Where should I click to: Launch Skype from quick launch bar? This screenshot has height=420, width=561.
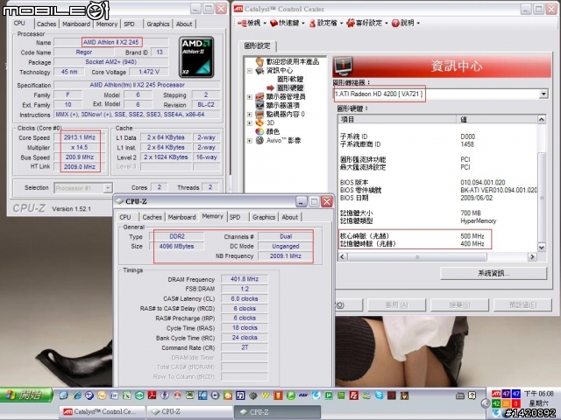380,395
